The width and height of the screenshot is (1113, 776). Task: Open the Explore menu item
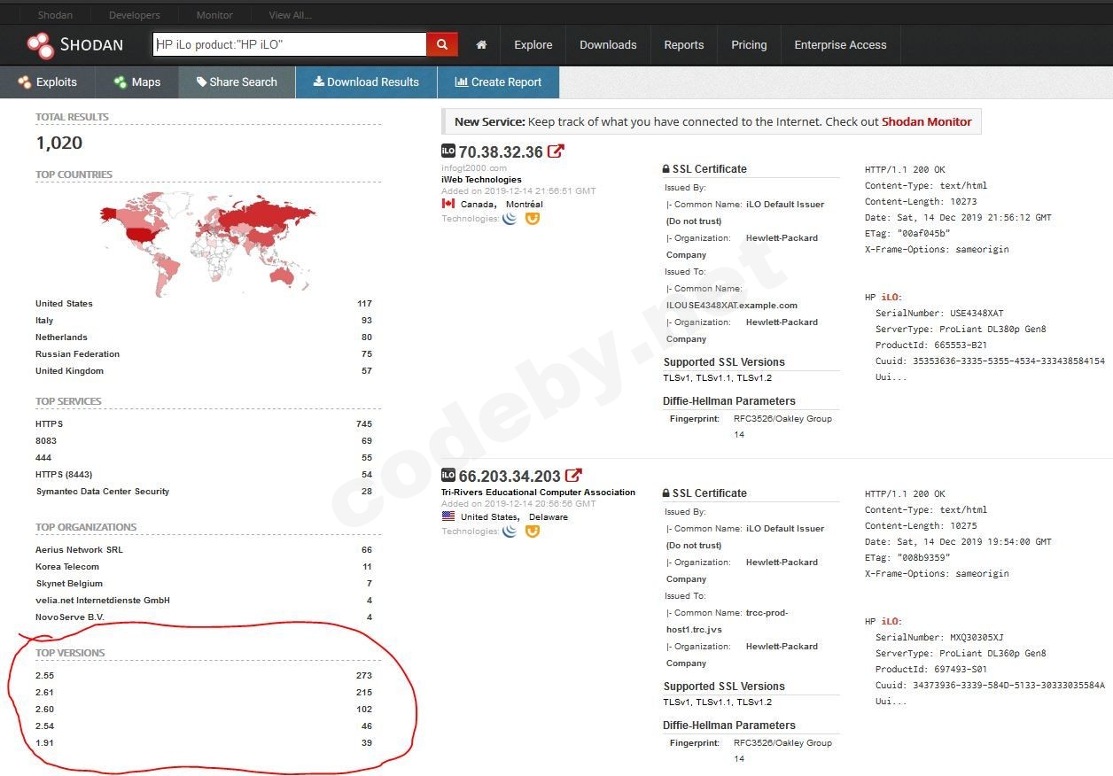pyautogui.click(x=533, y=45)
